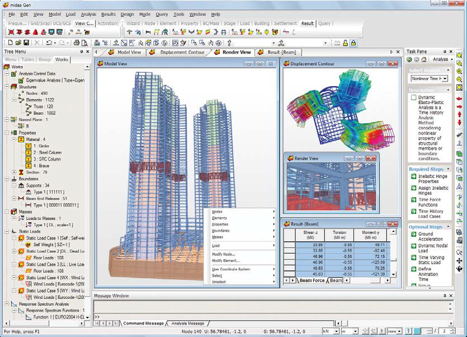
Task: Click the Print icon in toolbar
Action: point(77,43)
